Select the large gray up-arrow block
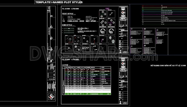Image resolution: width=187 pixels, height=107 pixels. click(113, 41)
